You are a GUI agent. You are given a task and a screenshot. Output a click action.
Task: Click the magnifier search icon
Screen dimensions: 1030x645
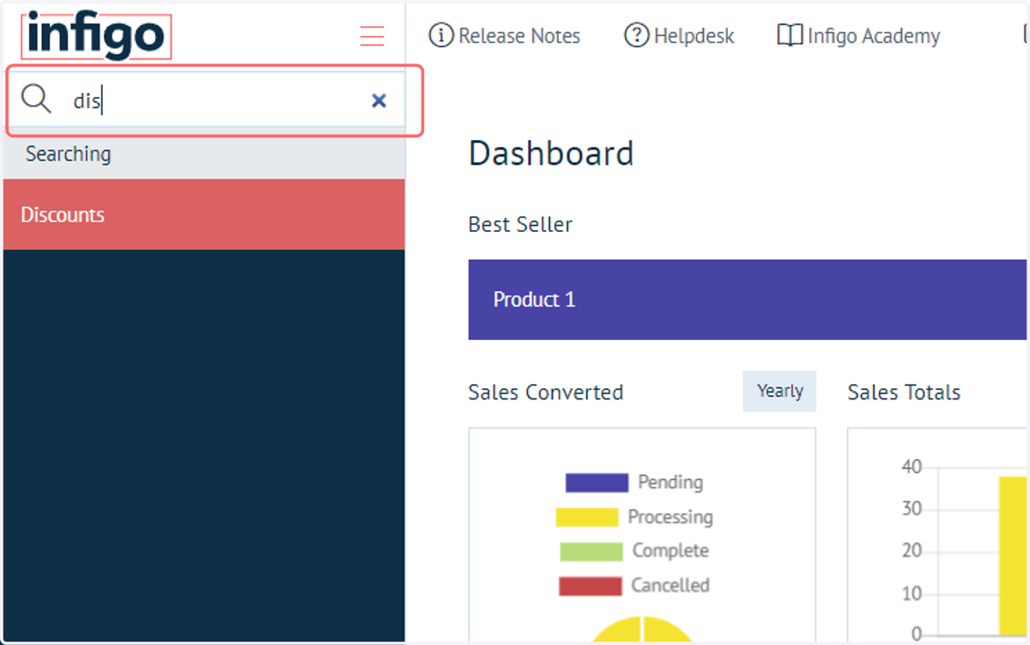click(x=36, y=100)
